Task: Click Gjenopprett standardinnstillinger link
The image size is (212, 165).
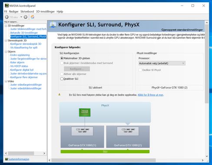Action: coord(182,30)
